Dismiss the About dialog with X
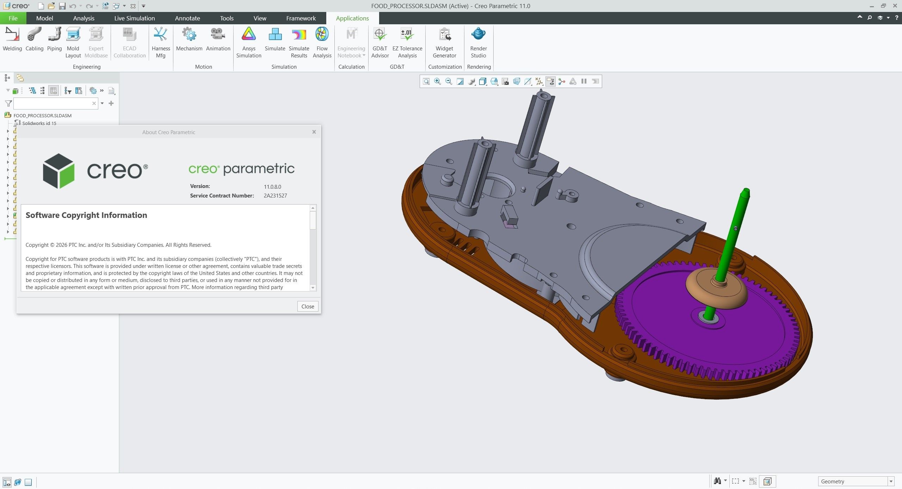 (314, 132)
